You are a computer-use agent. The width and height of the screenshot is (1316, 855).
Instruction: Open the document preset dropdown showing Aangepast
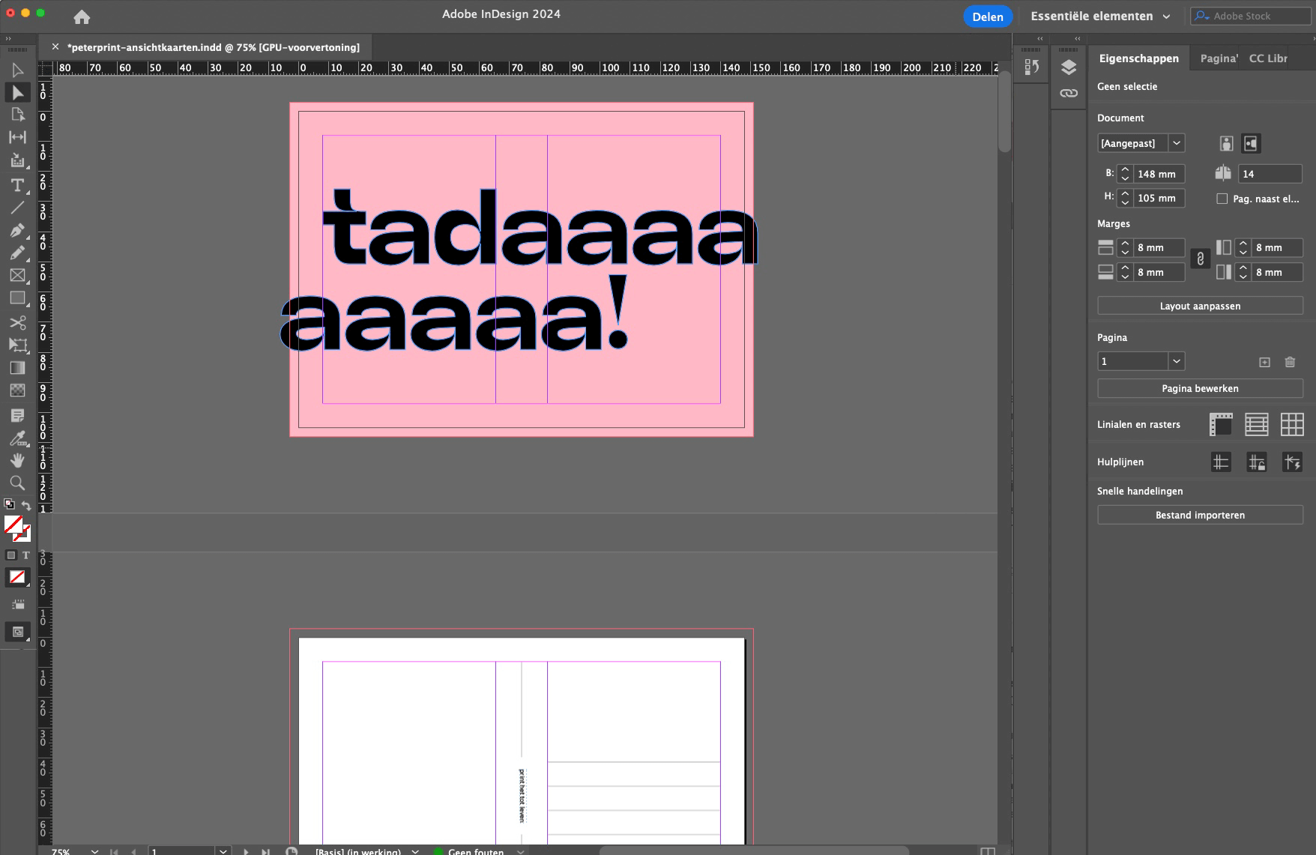pyautogui.click(x=1177, y=143)
